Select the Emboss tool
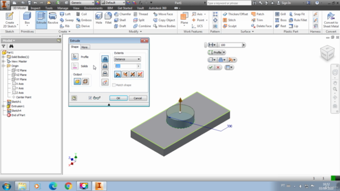The width and height of the screenshot is (340, 191). coord(84,20)
